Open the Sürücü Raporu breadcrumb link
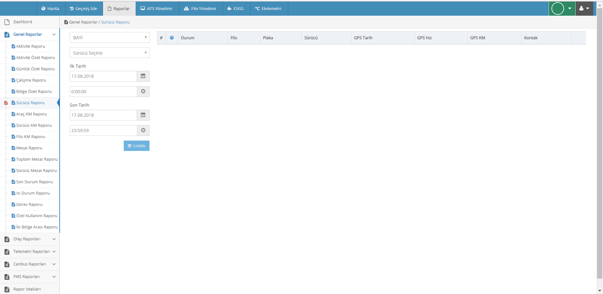Viewport: 603px width, 294px height. tap(115, 22)
